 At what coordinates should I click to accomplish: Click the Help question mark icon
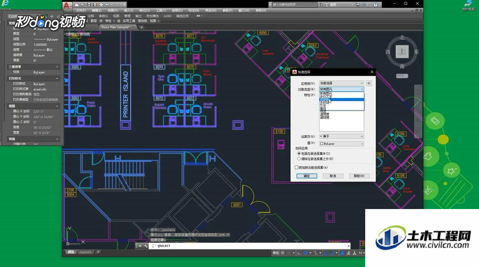[375, 5]
